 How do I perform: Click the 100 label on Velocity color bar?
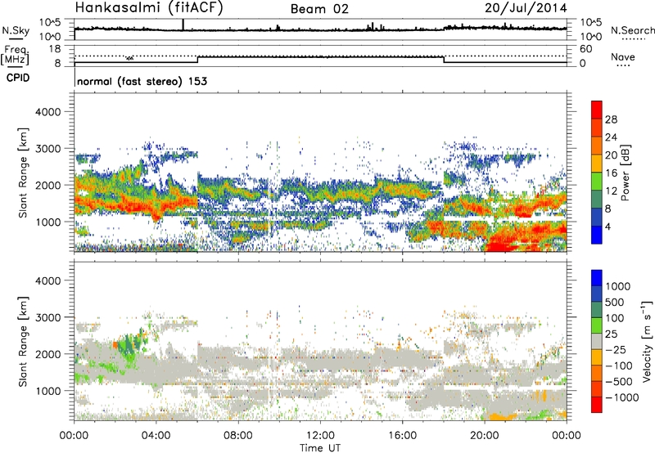click(615, 318)
